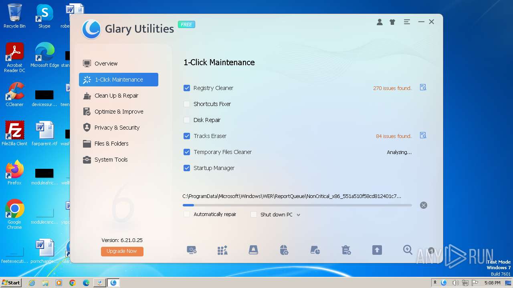Click the '270 issues found.' text
The image size is (513, 288).
pyautogui.click(x=392, y=88)
